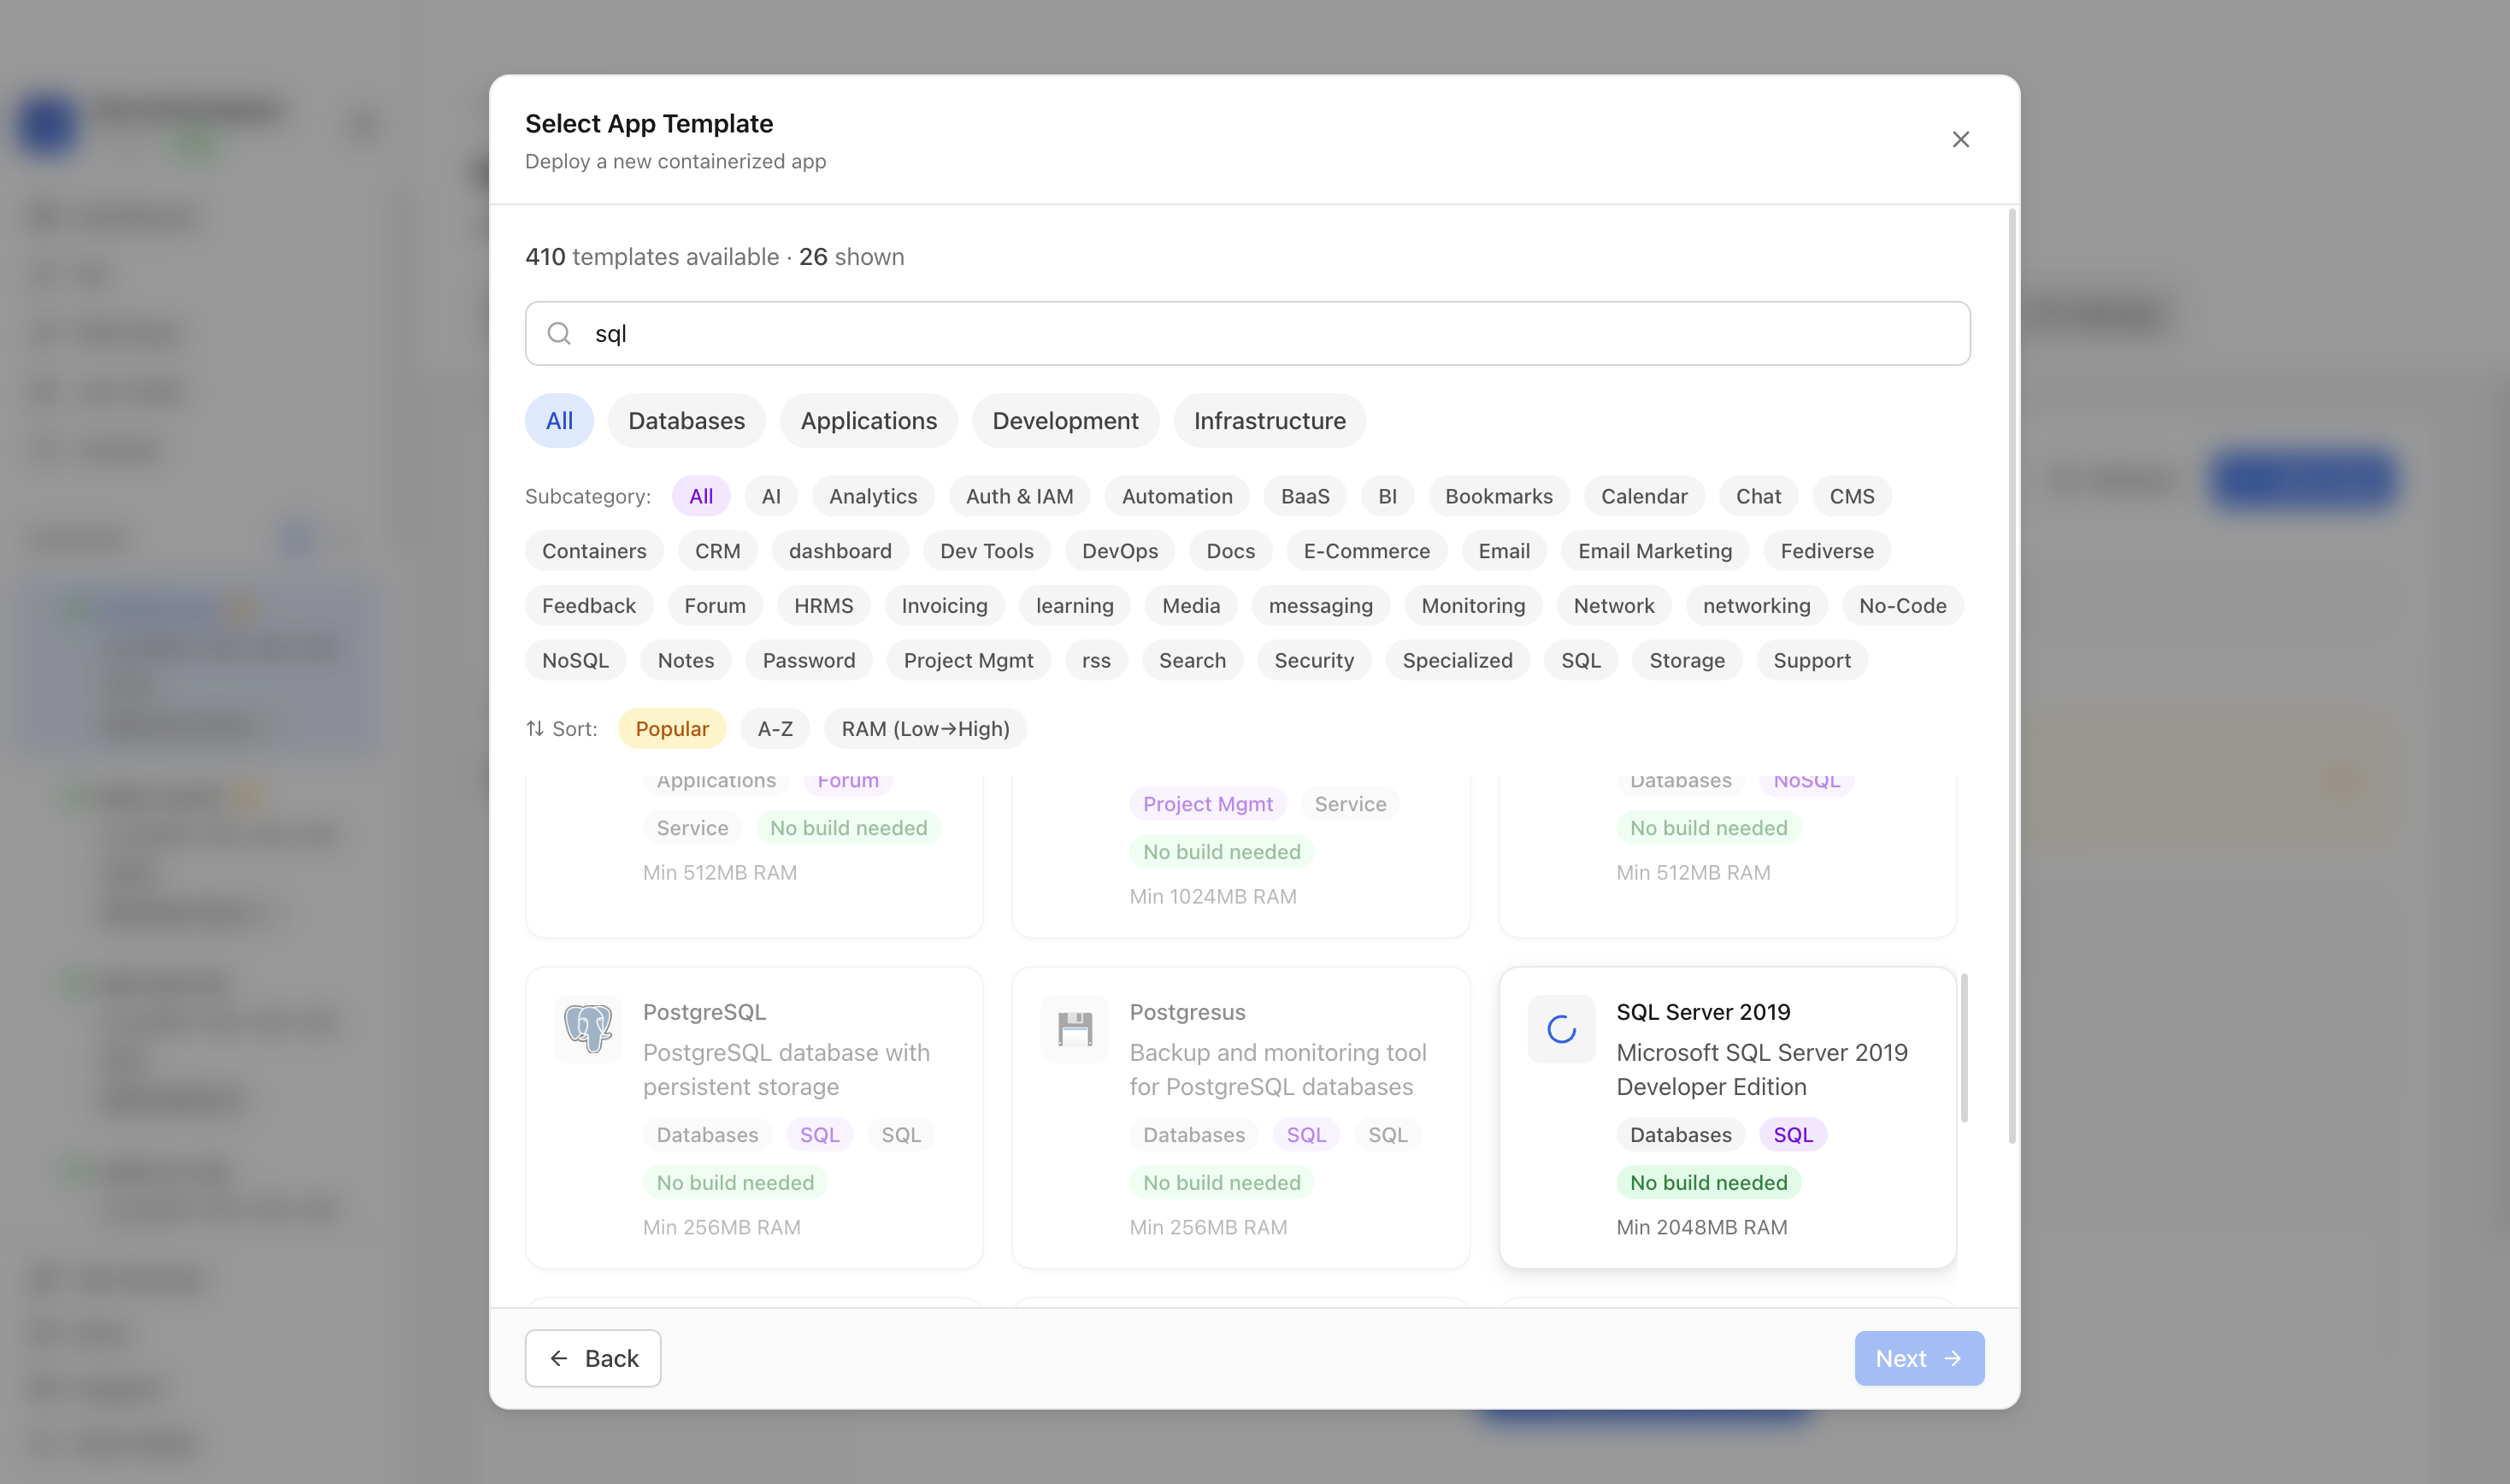
Task: Sort templates A-Z
Action: (775, 728)
